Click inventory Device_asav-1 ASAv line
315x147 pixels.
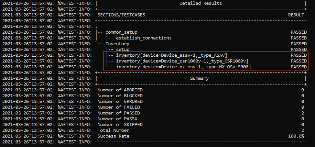tap(172, 55)
